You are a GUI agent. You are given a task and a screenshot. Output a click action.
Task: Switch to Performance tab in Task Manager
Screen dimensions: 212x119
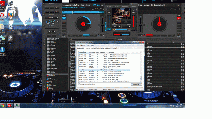[101, 48]
